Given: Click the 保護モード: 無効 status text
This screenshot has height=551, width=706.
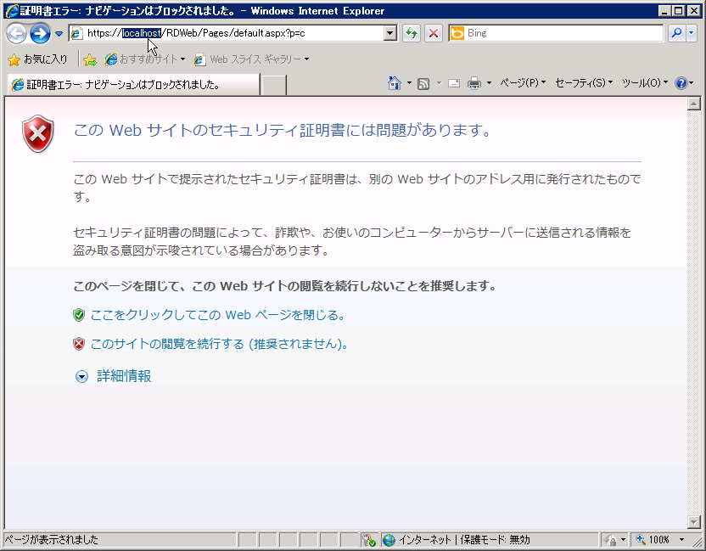Looking at the screenshot, I should pos(495,539).
